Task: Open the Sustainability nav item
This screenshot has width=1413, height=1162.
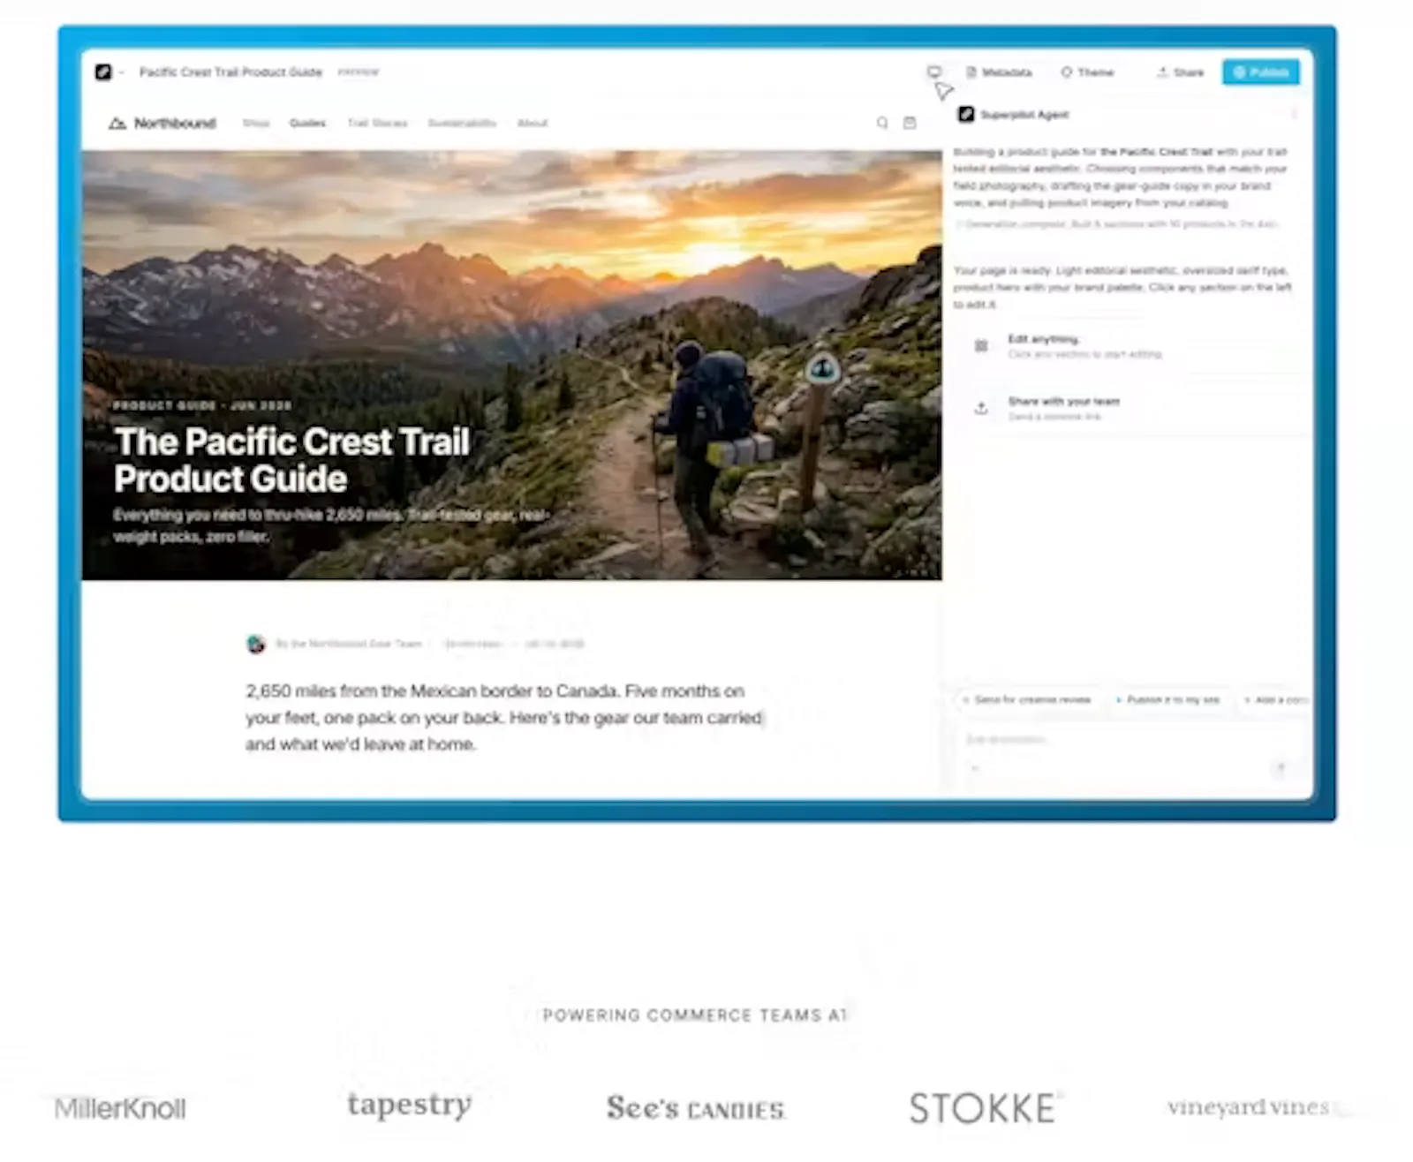Action: (x=462, y=124)
